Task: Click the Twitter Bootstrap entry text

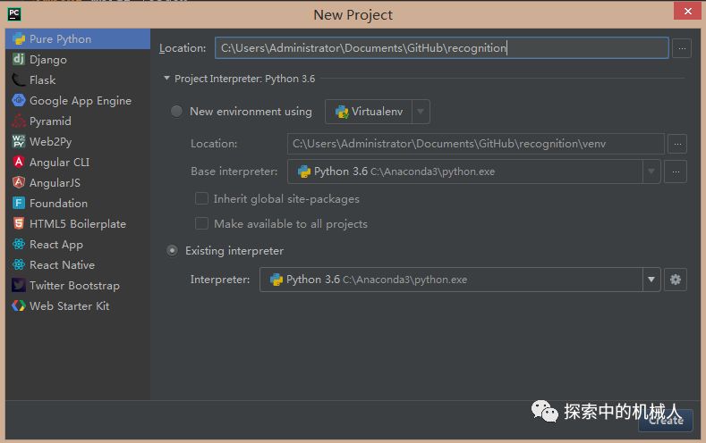Action: pos(75,285)
